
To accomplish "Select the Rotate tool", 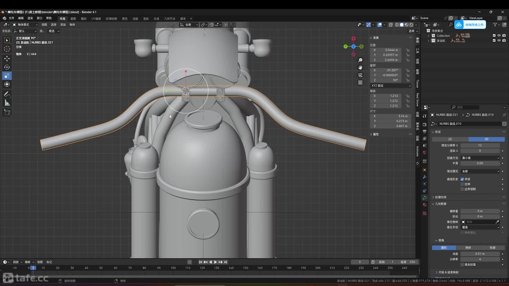I will (x=7, y=67).
